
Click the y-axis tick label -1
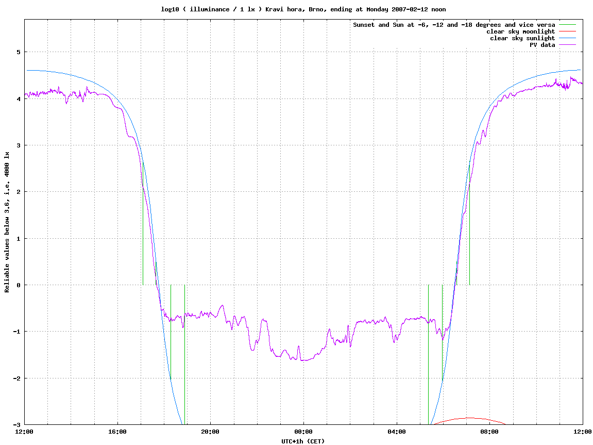click(x=17, y=332)
